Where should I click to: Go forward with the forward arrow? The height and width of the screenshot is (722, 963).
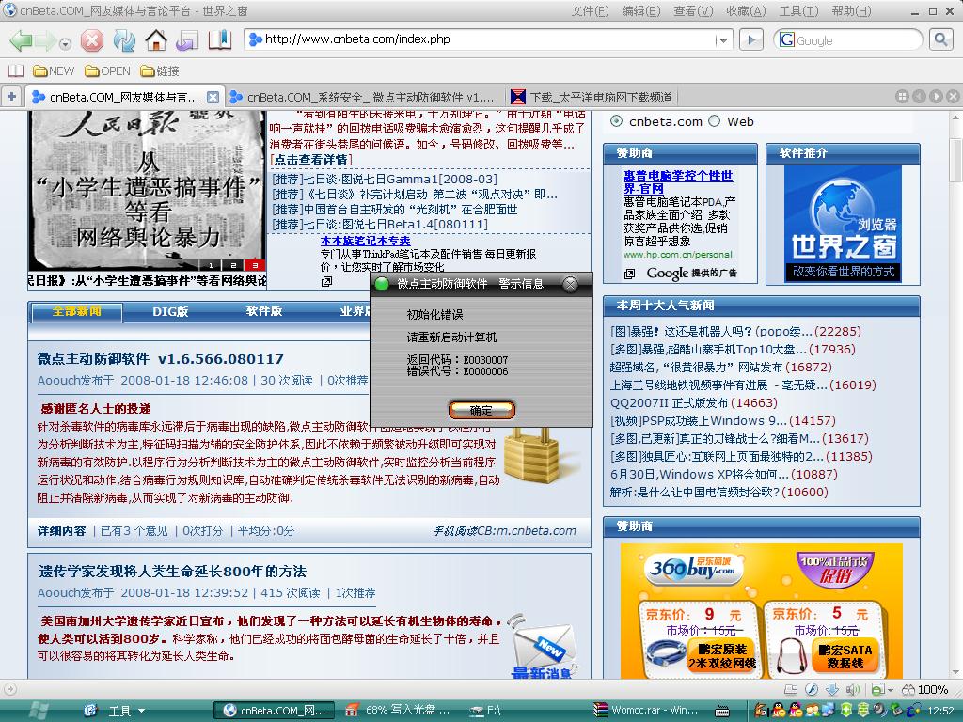(x=45, y=41)
